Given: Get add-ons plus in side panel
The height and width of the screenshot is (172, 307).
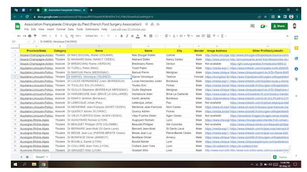Looking at the screenshot, I should 296,96.
